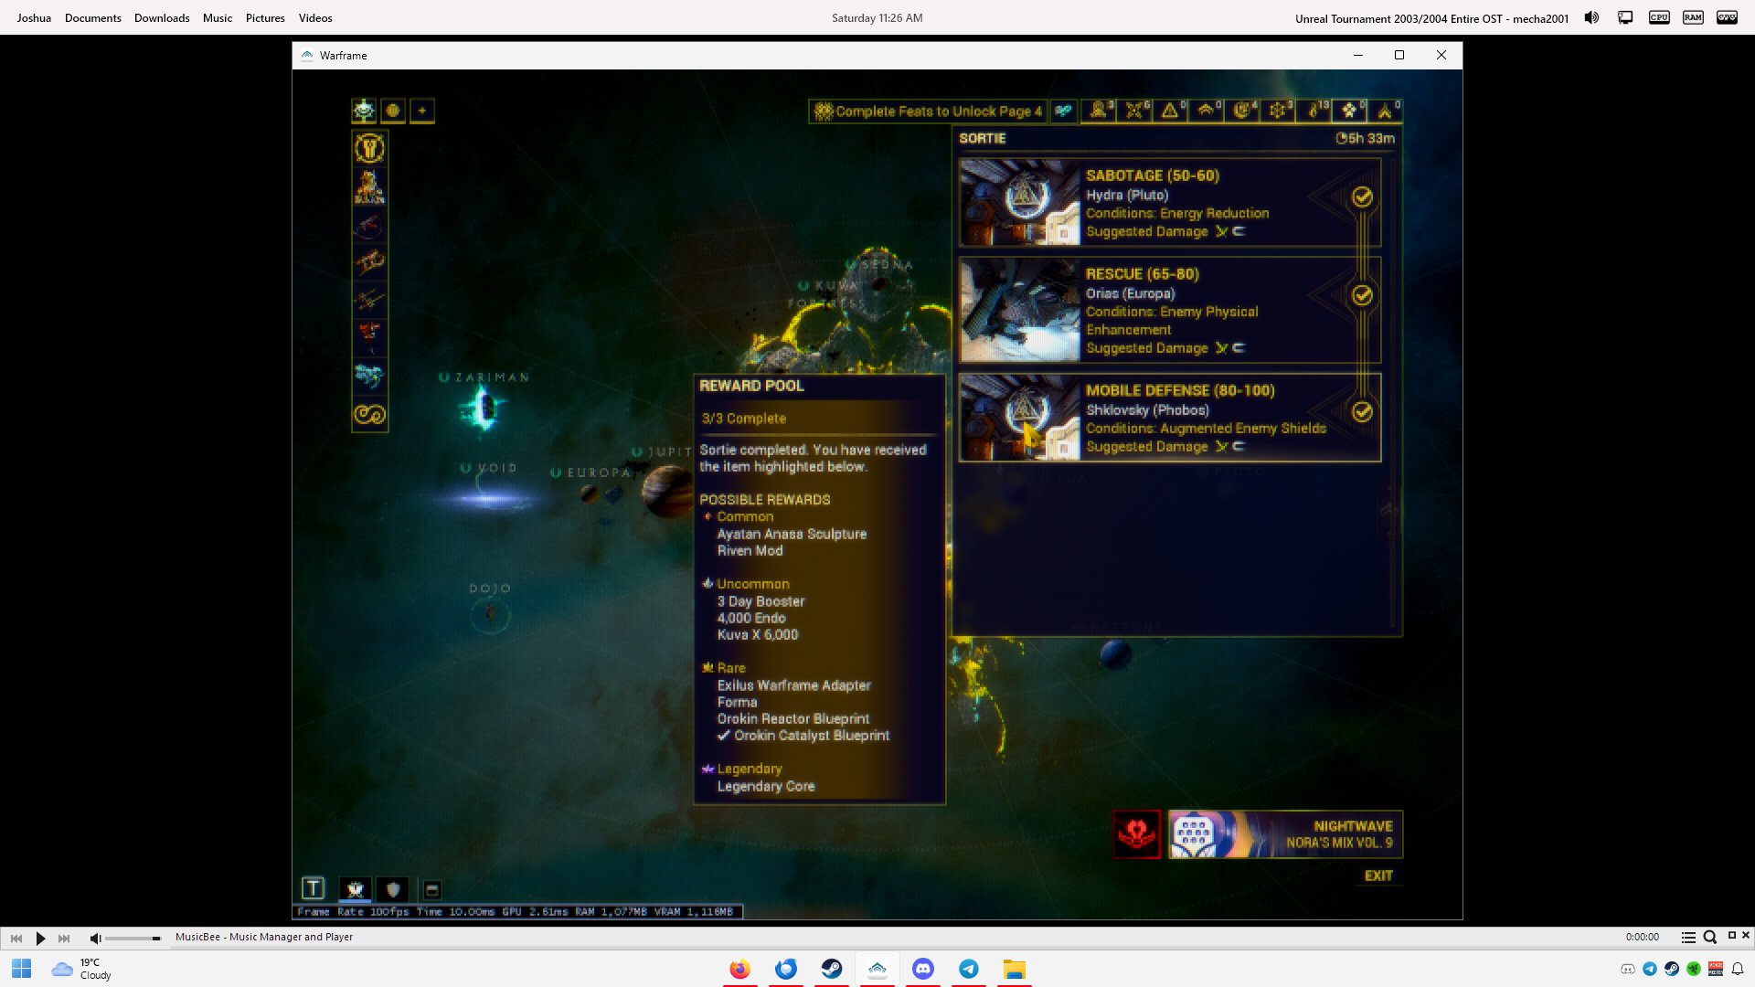
Task: Click the Legendary Core reward text
Action: tap(766, 786)
